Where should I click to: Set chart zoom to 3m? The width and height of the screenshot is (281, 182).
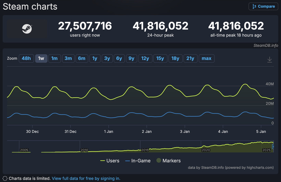[x=68, y=58]
